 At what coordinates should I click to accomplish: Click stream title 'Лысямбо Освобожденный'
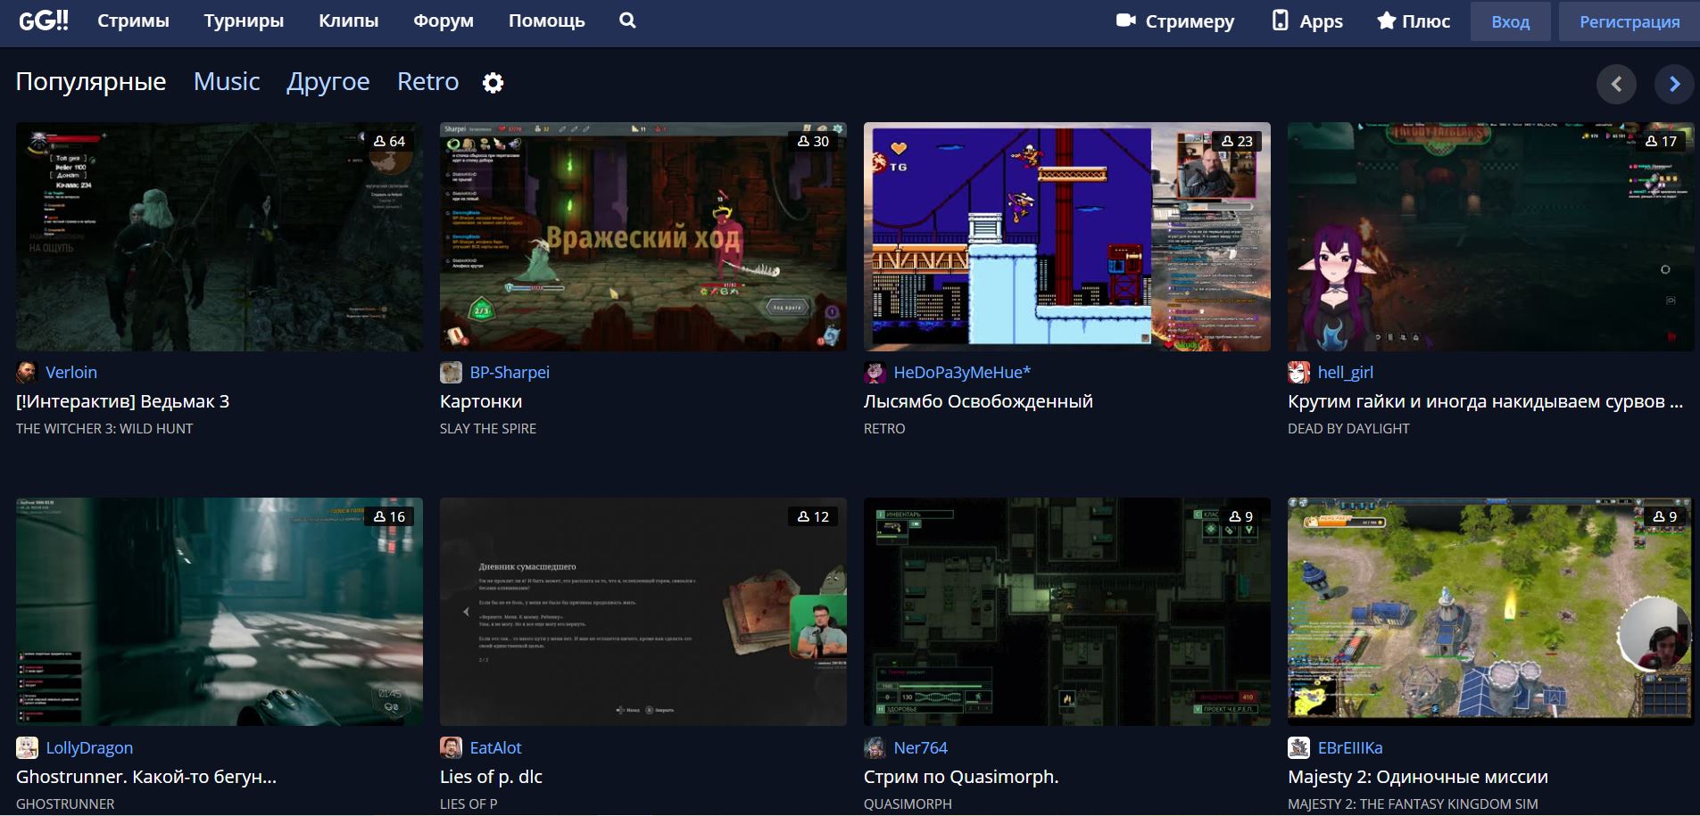coord(978,401)
